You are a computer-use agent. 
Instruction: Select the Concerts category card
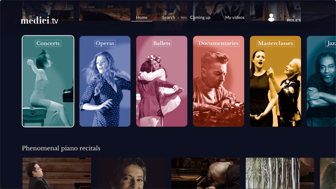tap(48, 81)
